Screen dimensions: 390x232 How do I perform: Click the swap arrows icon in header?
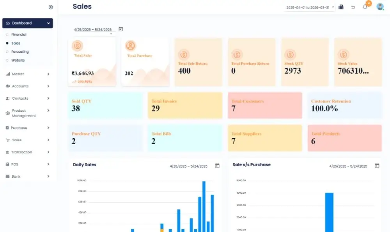tap(353, 7)
